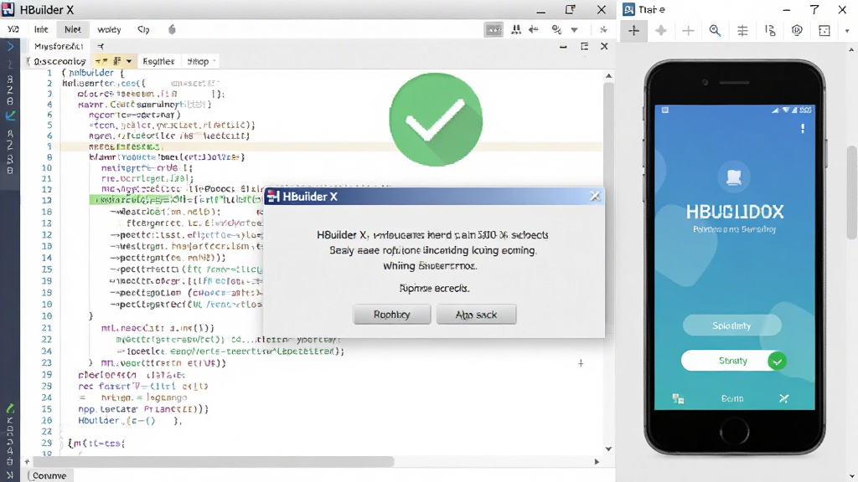Click the round app icon on phone screen

coord(734,177)
